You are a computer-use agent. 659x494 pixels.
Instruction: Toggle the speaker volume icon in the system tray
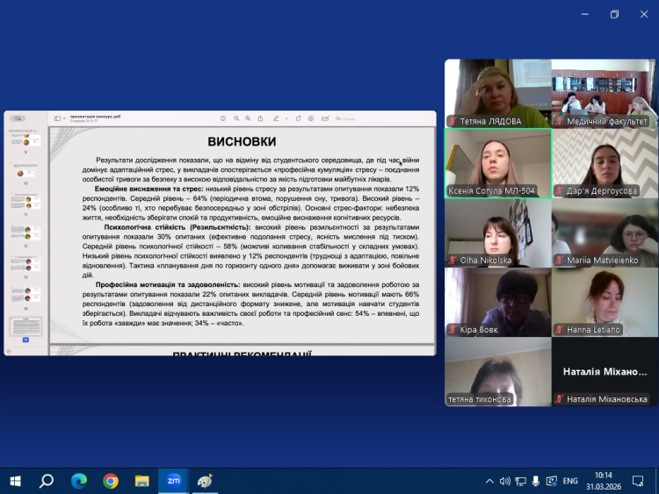point(505,481)
